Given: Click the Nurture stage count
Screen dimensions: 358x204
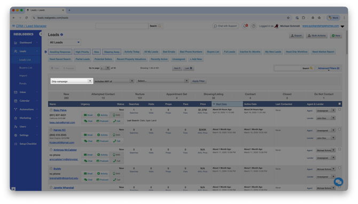Looking at the screenshot, I should pos(140,98).
